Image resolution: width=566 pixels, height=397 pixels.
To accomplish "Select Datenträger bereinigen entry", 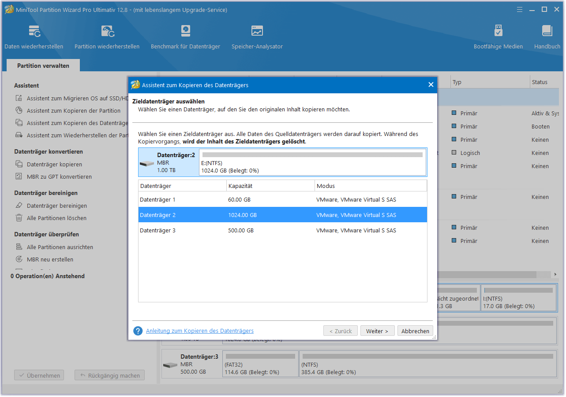I will [x=57, y=206].
